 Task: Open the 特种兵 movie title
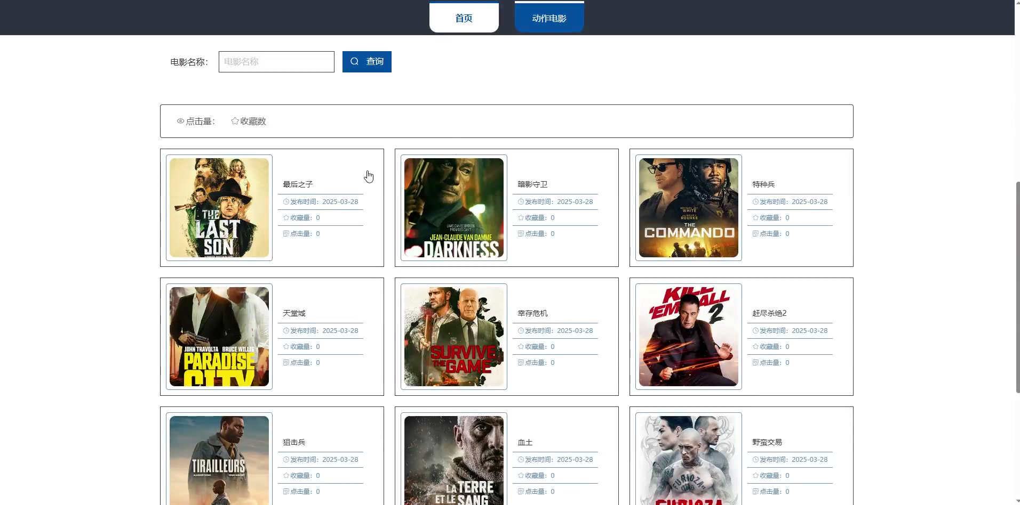[763, 184]
